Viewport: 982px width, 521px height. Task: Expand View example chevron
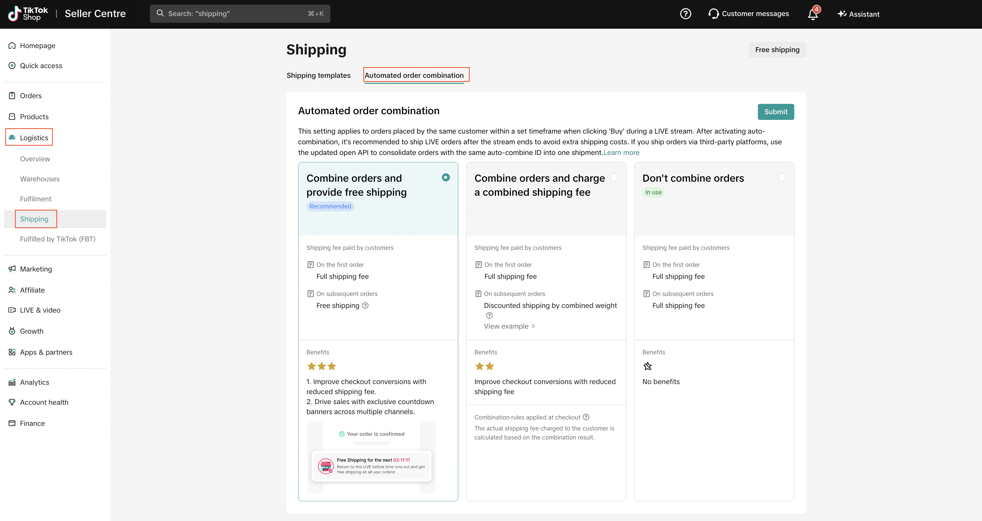click(533, 326)
